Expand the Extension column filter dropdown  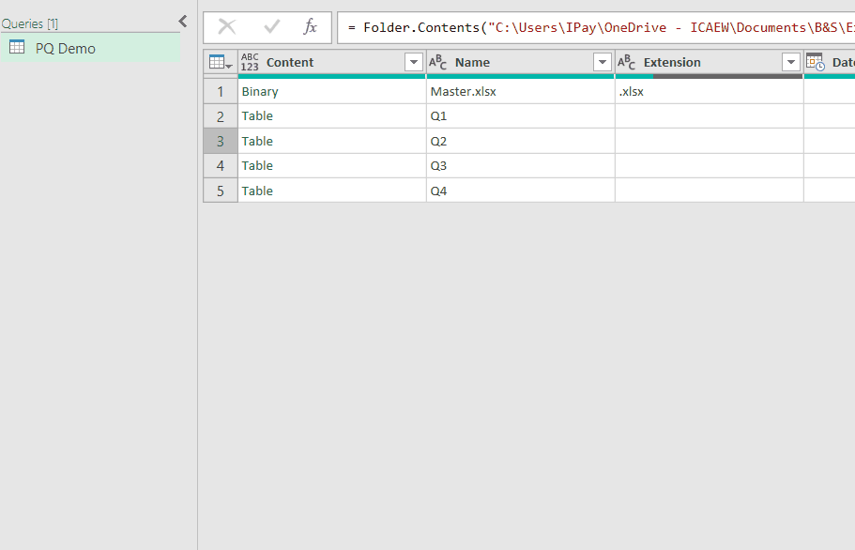pos(791,63)
